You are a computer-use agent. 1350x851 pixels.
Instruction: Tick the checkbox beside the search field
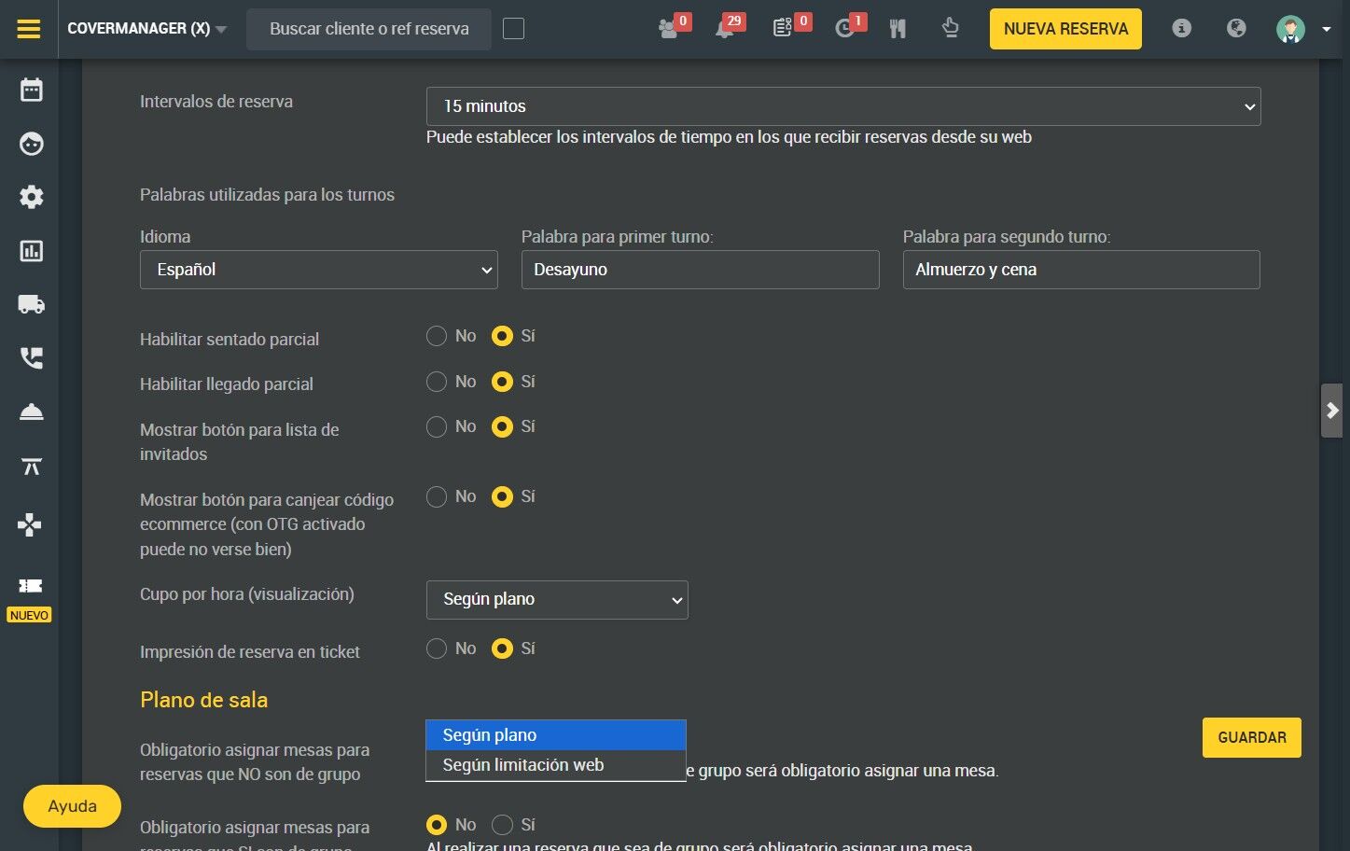(x=513, y=29)
